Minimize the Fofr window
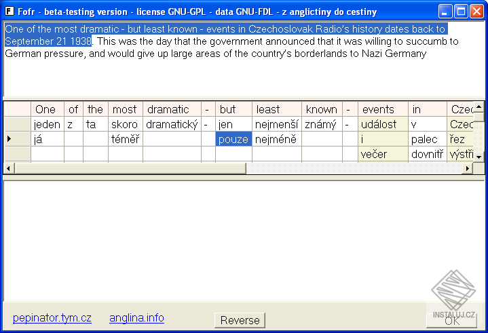488x333 pixels. tap(445, 12)
